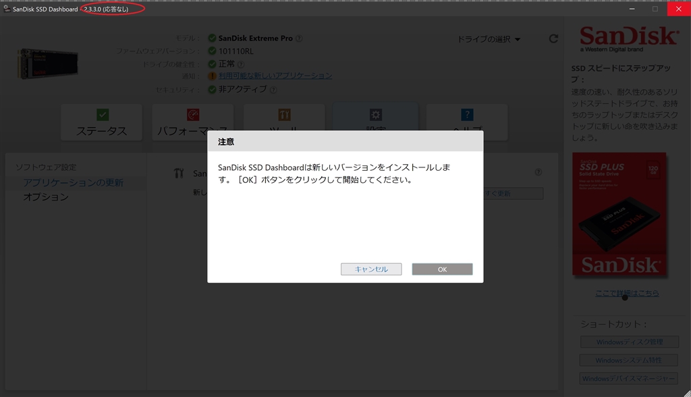Screen dimensions: 691x397
Task: Close the SanDisk SSD Dashboard window
Action: (x=679, y=9)
